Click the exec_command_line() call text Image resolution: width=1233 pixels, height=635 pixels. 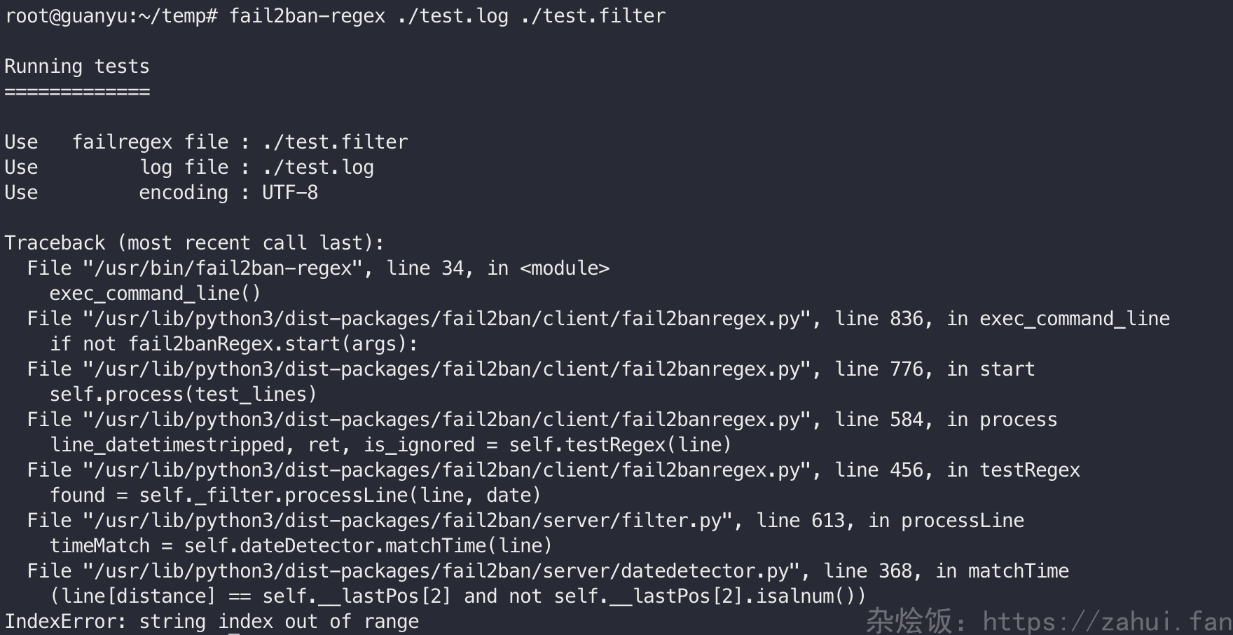pos(155,294)
